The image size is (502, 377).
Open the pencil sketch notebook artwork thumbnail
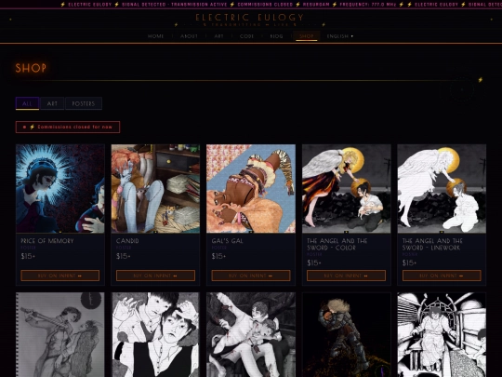click(x=60, y=335)
